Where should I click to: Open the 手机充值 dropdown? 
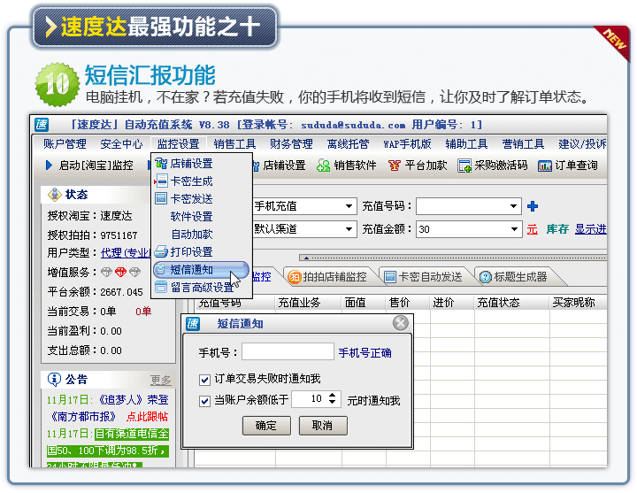click(x=349, y=206)
